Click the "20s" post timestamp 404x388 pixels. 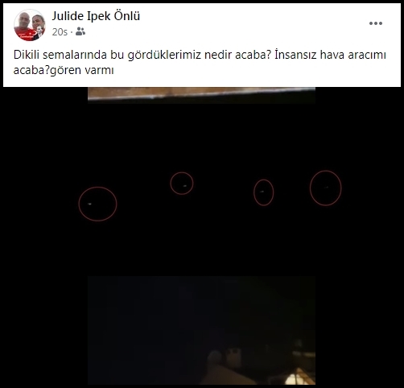click(60, 32)
